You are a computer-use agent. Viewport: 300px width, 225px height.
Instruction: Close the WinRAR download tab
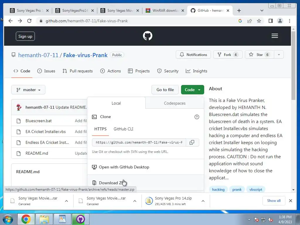183,11
